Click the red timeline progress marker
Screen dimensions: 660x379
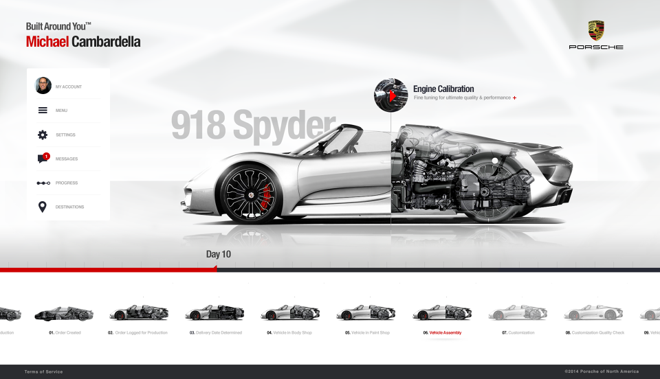(x=215, y=268)
